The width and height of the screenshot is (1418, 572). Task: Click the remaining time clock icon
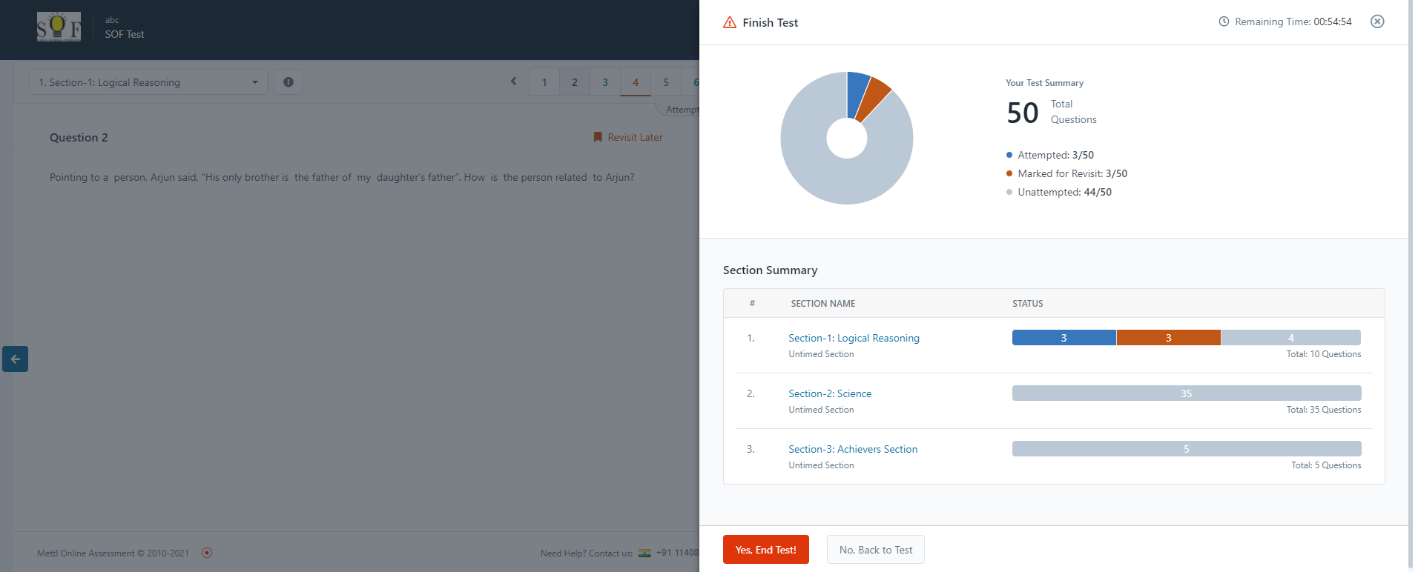(x=1224, y=21)
